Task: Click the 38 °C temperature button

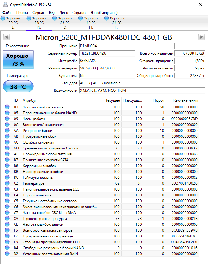Action: click(18, 86)
